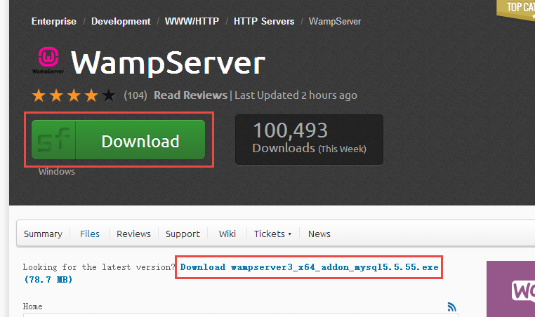Click the star rating icons

(74, 95)
